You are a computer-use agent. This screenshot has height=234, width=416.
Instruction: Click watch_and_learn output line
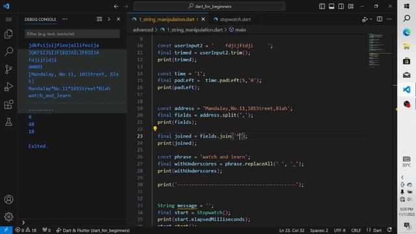(49, 96)
